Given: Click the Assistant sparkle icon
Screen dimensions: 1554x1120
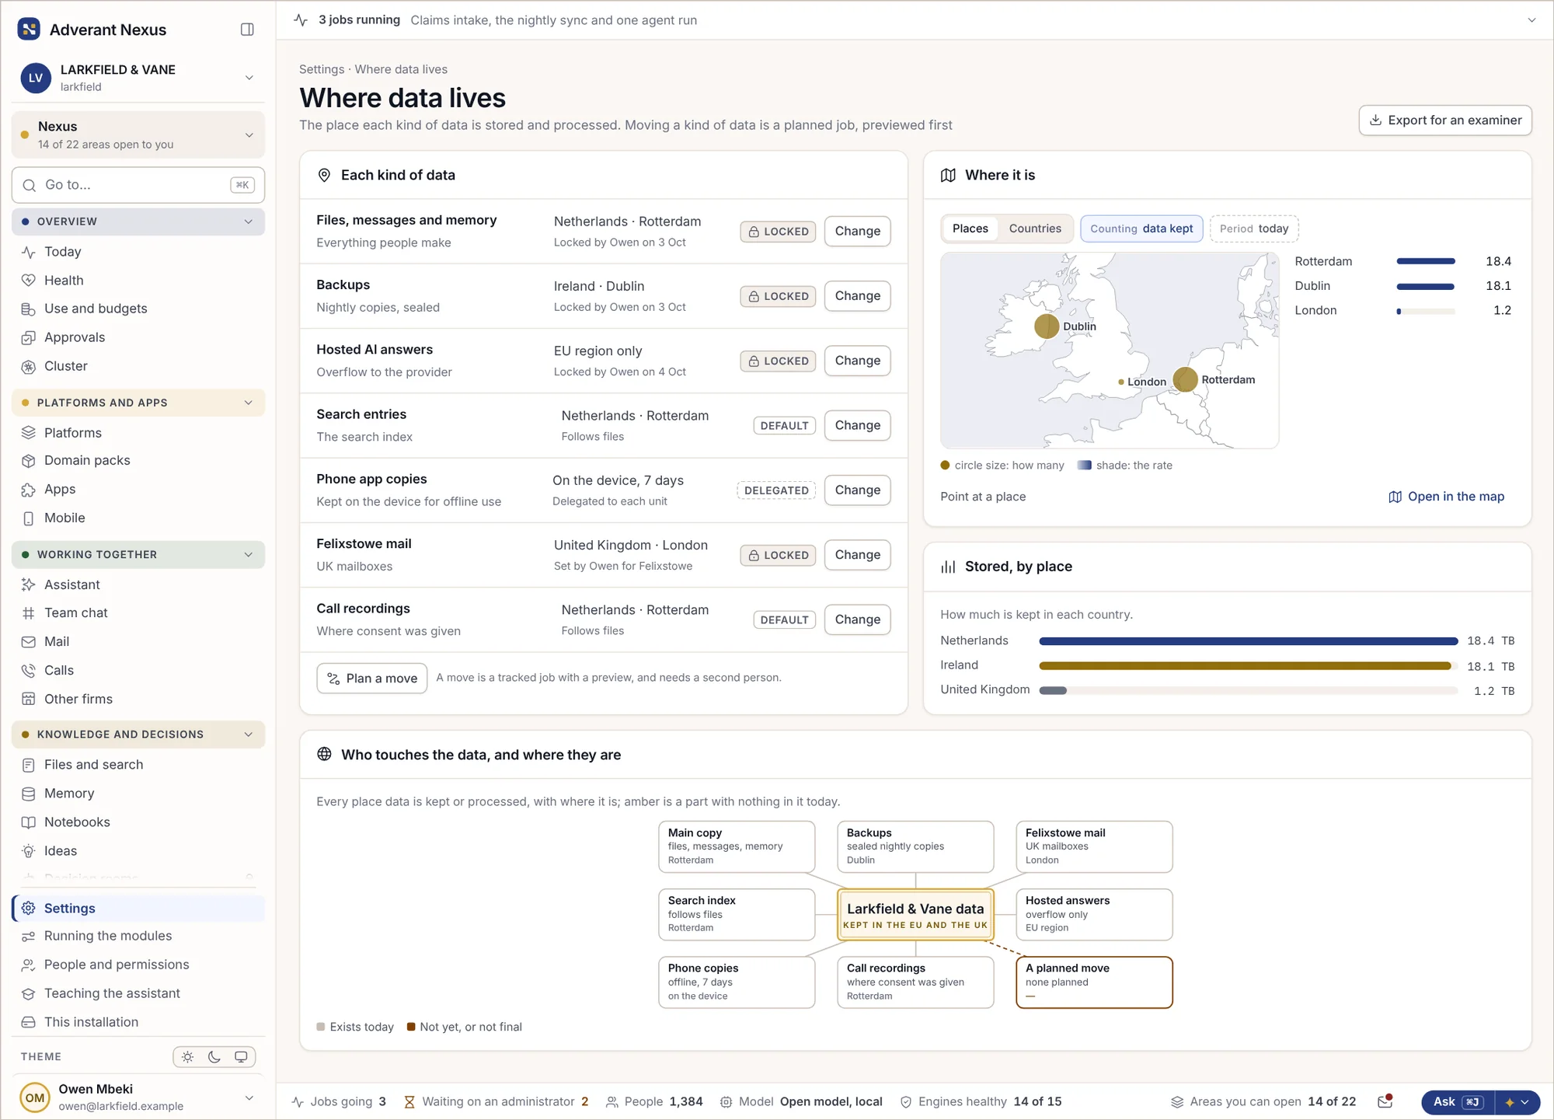Looking at the screenshot, I should click(x=29, y=584).
